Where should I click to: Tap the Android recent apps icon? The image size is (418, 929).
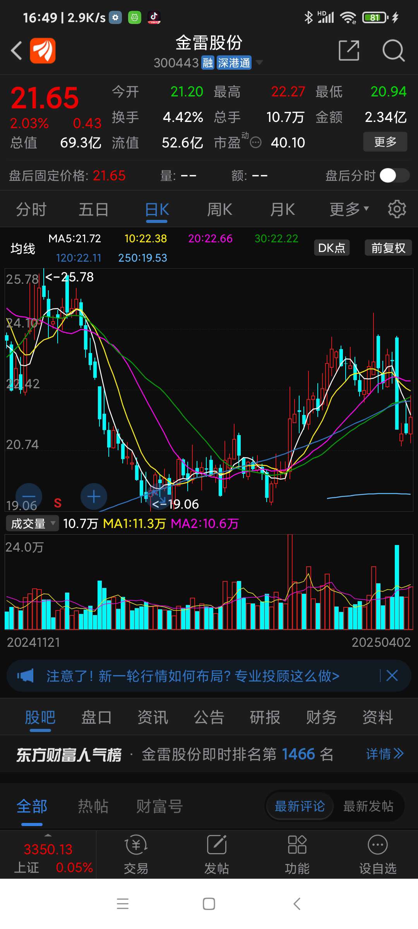coord(123,904)
